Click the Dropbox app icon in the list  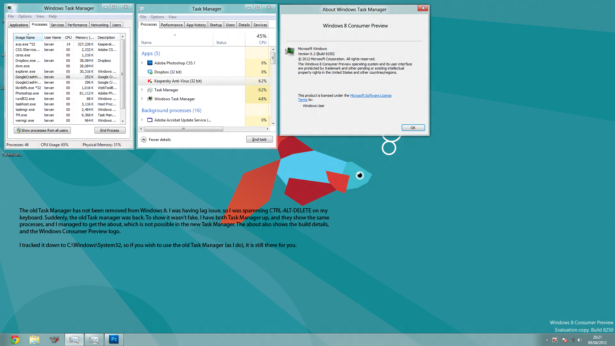click(x=150, y=72)
